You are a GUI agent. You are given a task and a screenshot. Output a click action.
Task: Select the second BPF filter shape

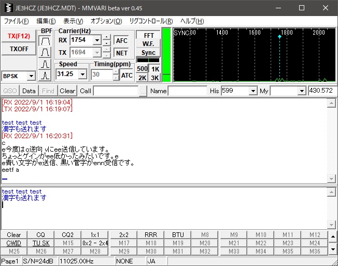pyautogui.click(x=46, y=52)
